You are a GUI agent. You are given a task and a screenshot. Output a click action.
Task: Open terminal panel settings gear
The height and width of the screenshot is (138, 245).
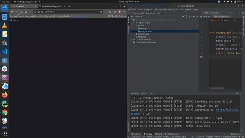tap(237, 94)
